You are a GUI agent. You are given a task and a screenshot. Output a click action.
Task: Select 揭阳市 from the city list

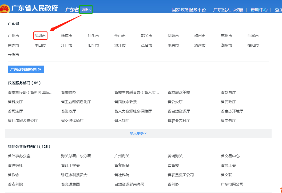[x=253, y=45]
